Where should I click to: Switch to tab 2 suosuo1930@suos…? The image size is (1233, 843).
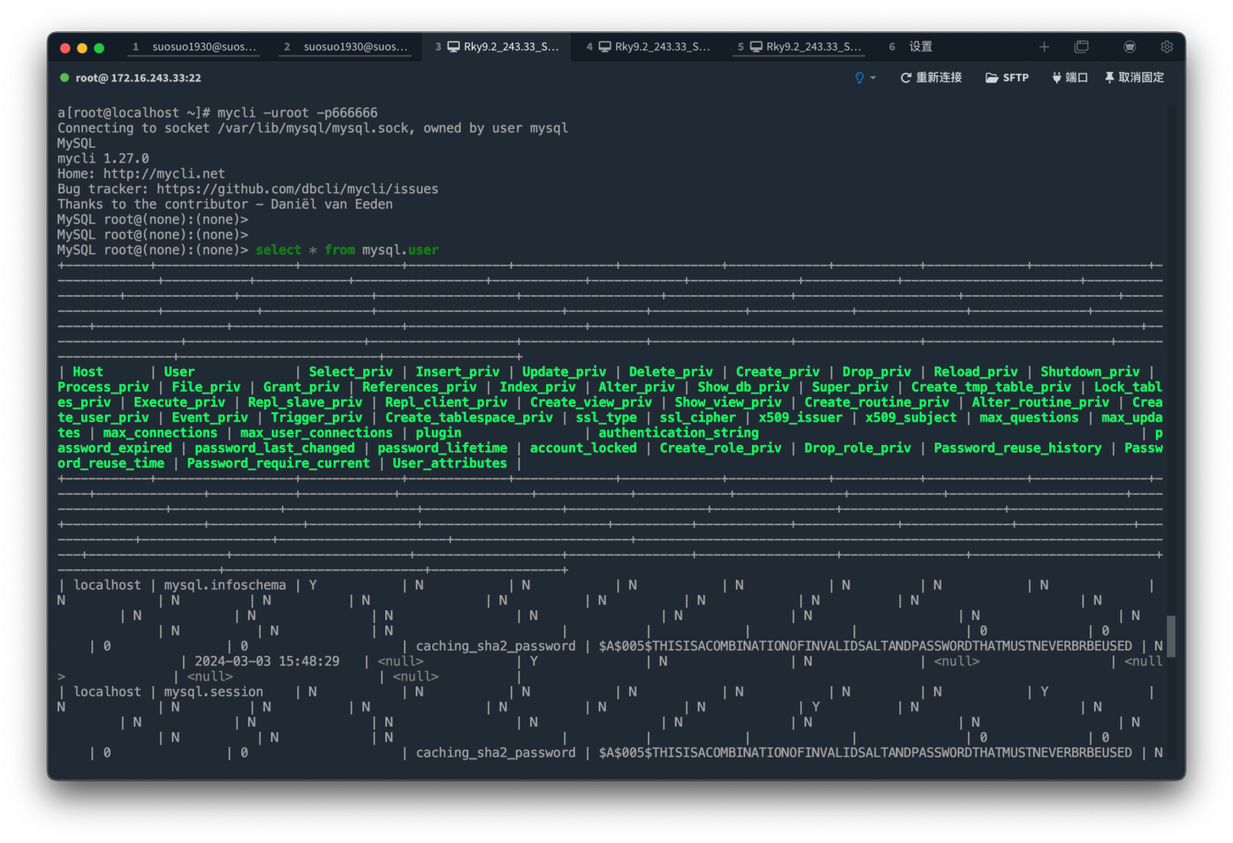346,47
